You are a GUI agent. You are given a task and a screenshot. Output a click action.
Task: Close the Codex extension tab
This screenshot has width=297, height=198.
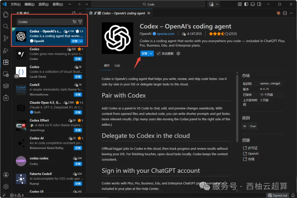click(149, 13)
